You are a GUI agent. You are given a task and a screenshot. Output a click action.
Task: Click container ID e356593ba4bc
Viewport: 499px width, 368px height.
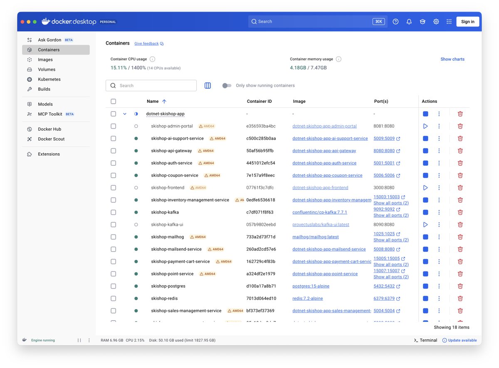coord(261,126)
